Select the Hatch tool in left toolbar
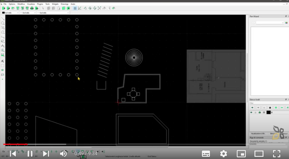Viewport: 289px width, 159px height. click(x=3, y=66)
